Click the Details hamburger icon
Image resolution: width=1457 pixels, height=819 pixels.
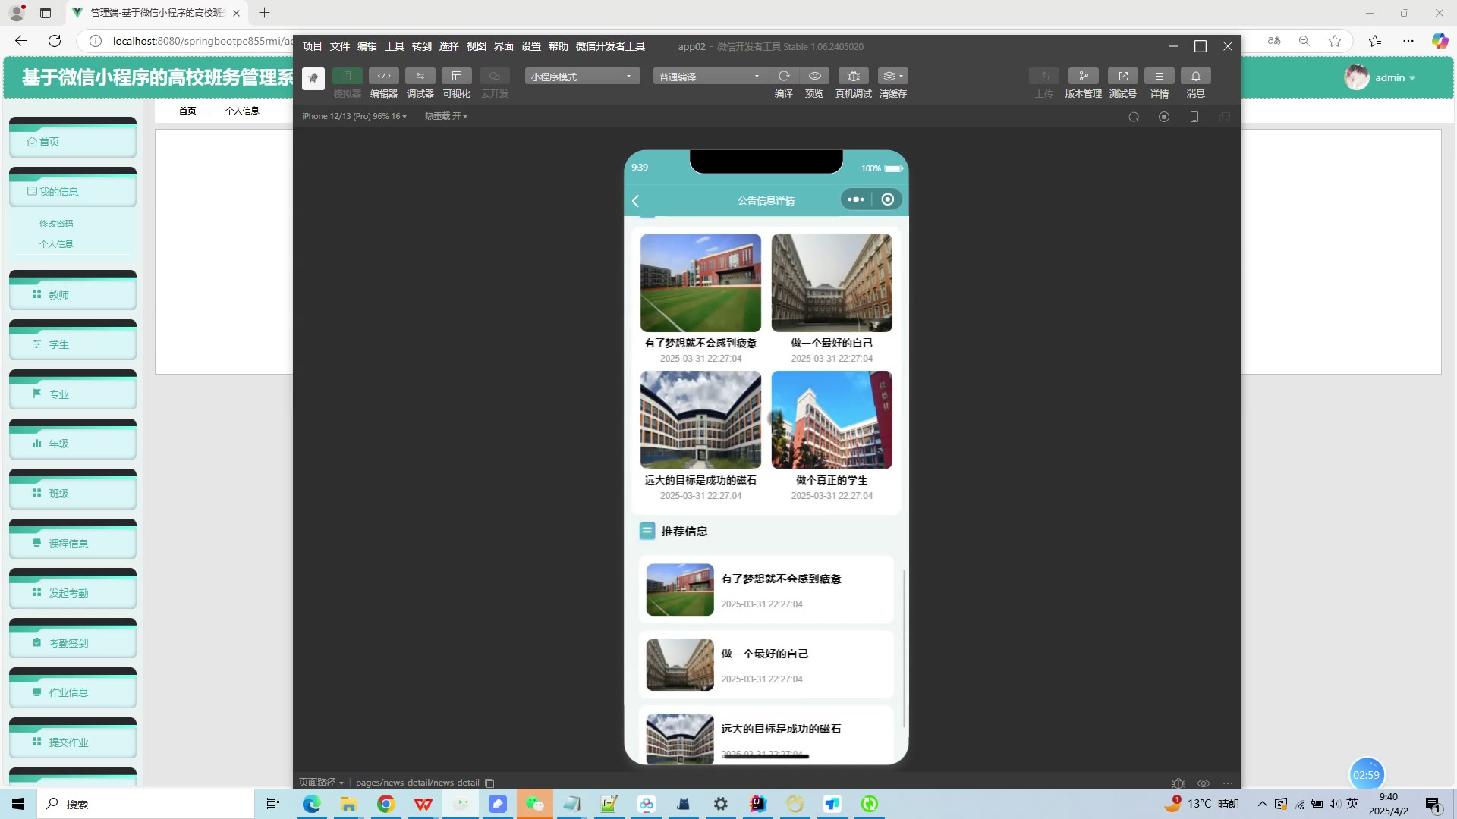(x=1159, y=76)
